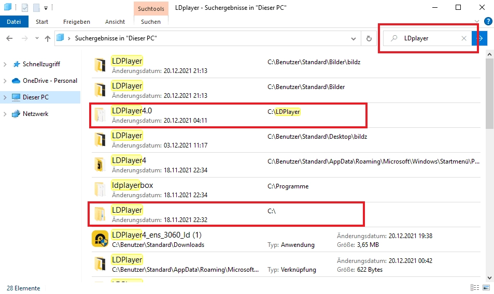Select Schnellzugriff in the navigation pane
Image resolution: width=494 pixels, height=294 pixels.
(41, 64)
